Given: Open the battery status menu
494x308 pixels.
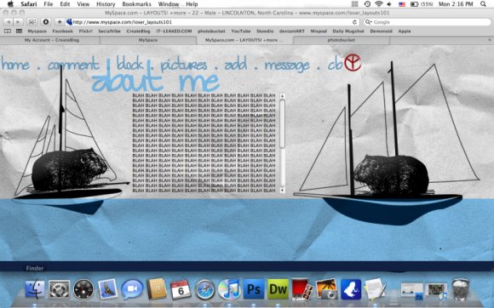Looking at the screenshot, I should click(x=414, y=4).
